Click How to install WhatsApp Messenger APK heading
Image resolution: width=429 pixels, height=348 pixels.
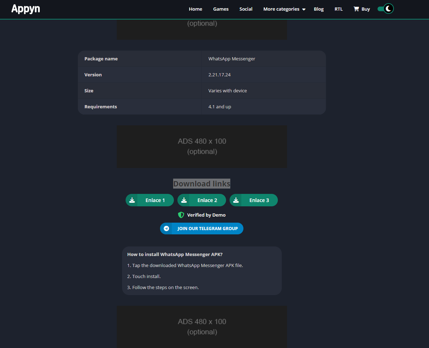[175, 254]
